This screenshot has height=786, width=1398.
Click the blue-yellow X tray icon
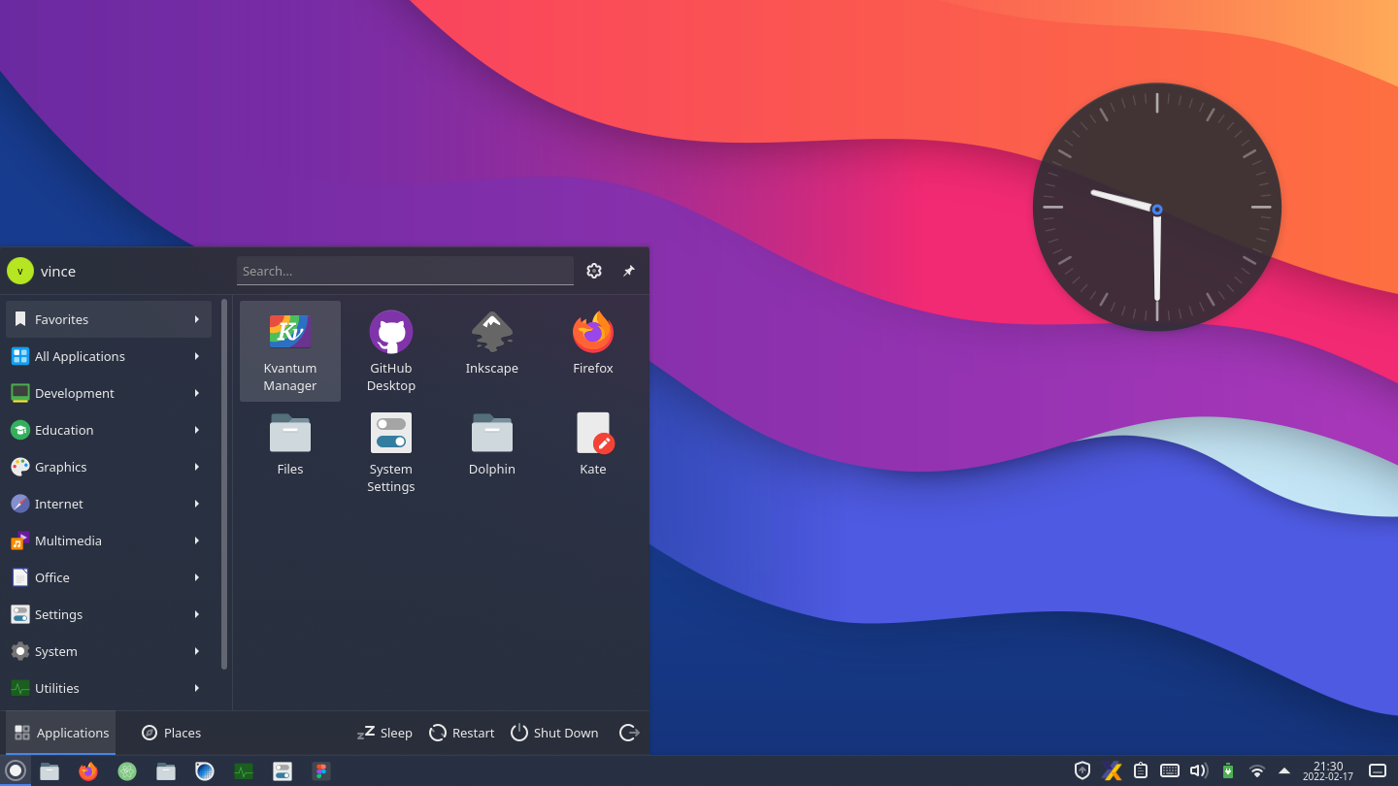(x=1112, y=770)
